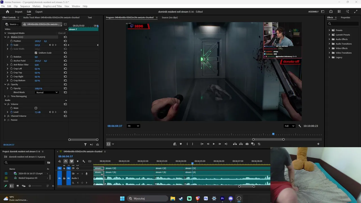Click the filter properties funnel in Effect Controls
This screenshot has width=361, height=203.
pos(85,145)
